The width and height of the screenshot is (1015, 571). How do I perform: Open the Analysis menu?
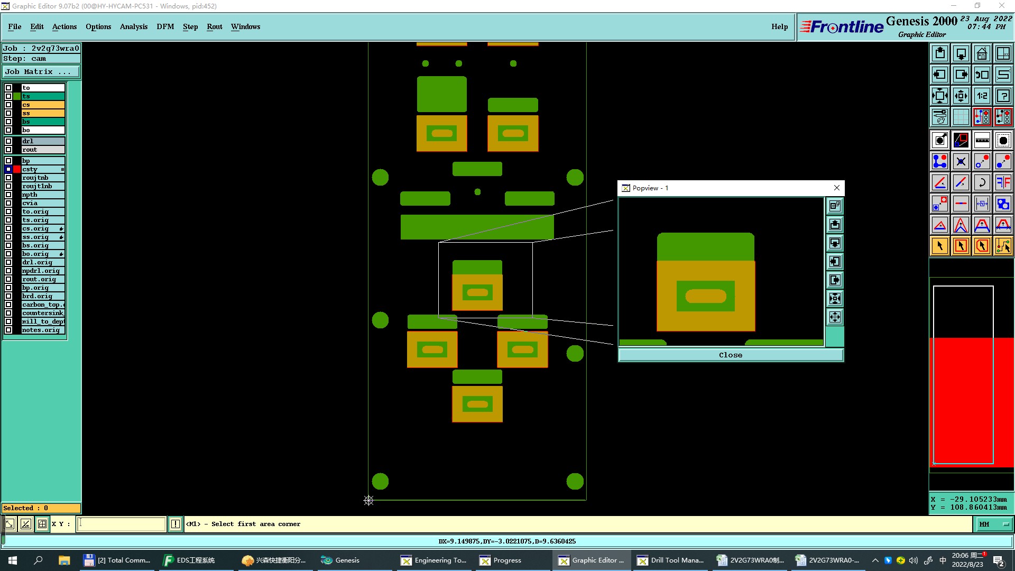tap(133, 26)
